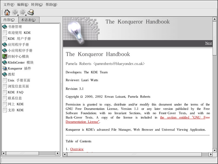Click the Forward arrow toolbar button

click(x=22, y=12)
